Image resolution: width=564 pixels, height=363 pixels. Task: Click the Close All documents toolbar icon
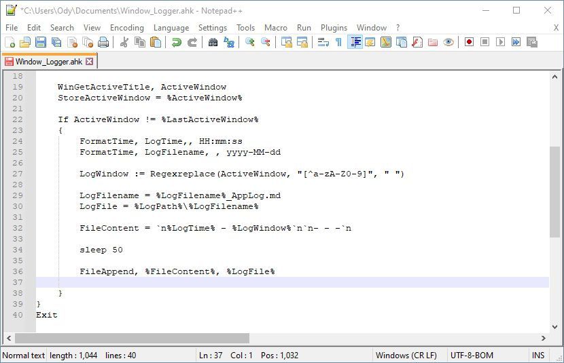click(88, 42)
